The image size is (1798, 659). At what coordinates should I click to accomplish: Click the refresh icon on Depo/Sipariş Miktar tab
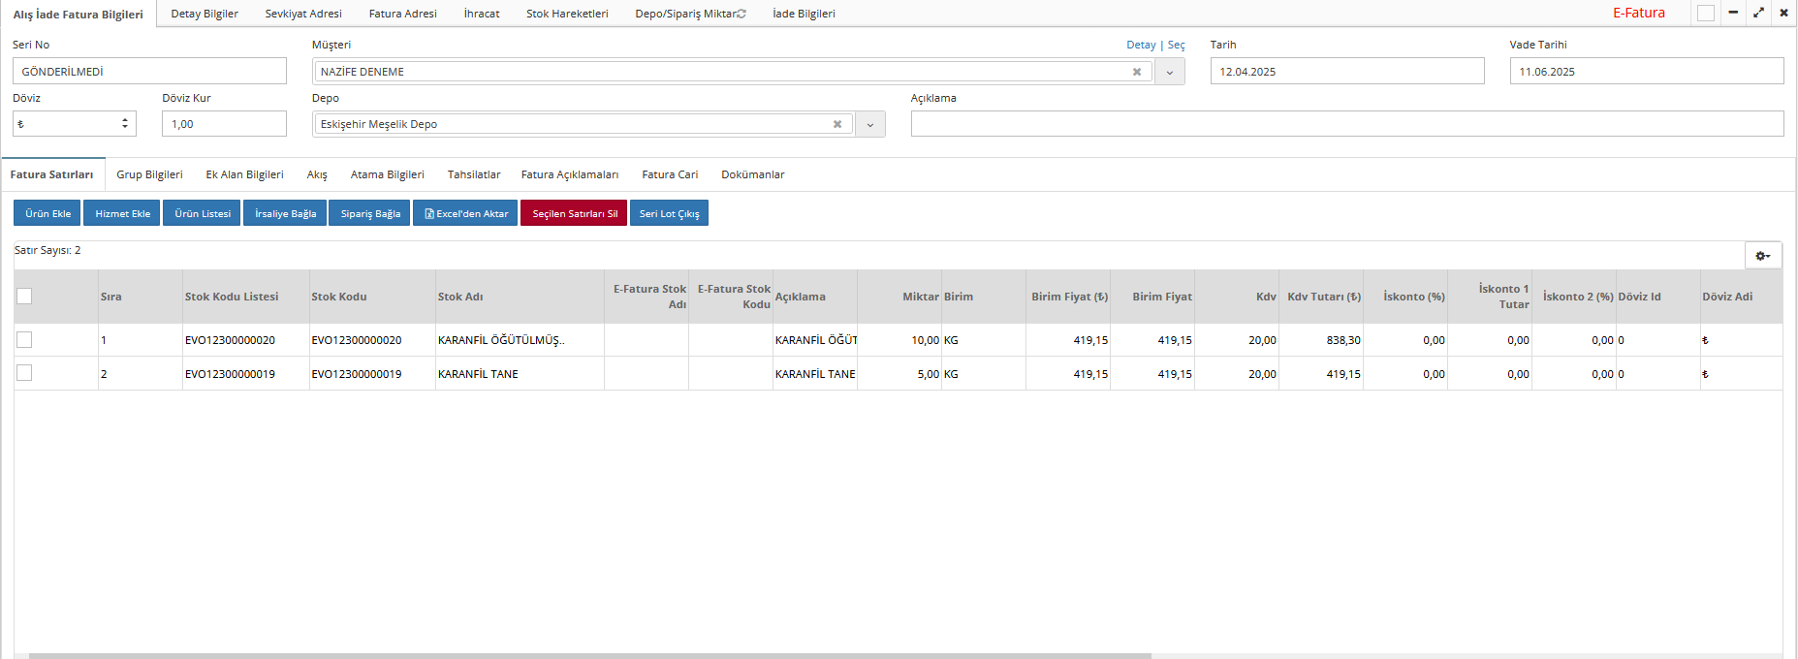(x=741, y=14)
